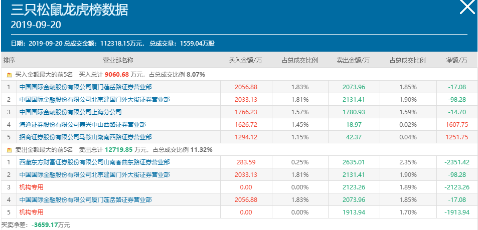This screenshot has width=478, height=230.
Task: Click 总成交金额 112318.15万元 text
Action: coord(104,44)
